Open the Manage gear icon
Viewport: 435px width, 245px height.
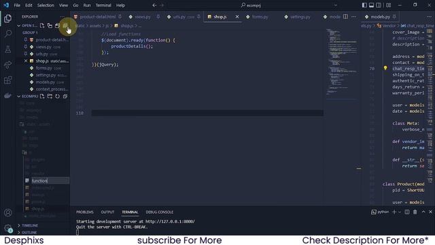point(7,228)
